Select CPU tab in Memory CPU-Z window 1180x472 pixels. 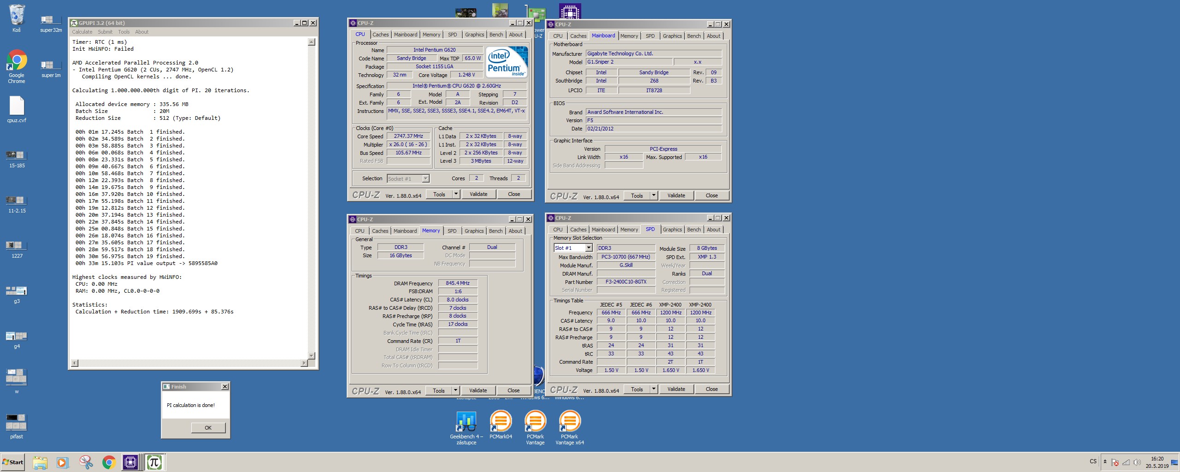point(360,231)
